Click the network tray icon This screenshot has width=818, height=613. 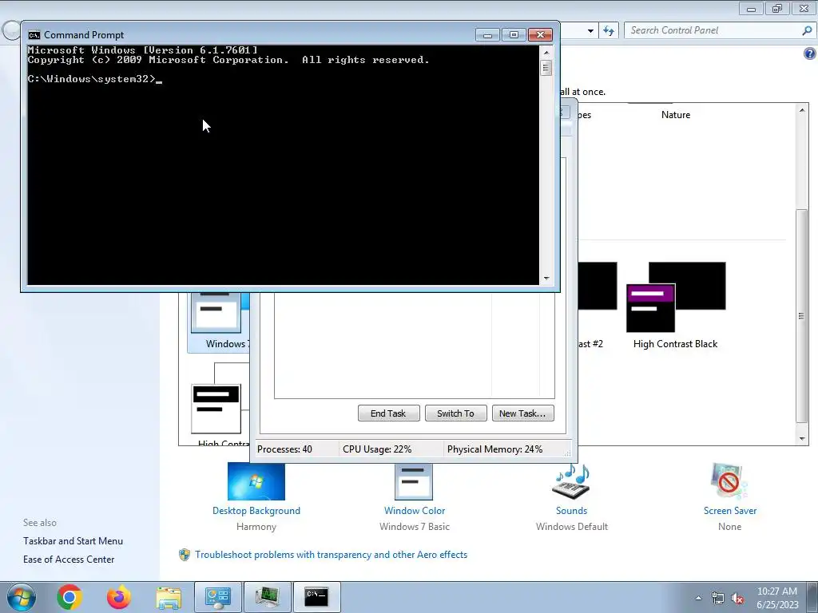point(718,599)
